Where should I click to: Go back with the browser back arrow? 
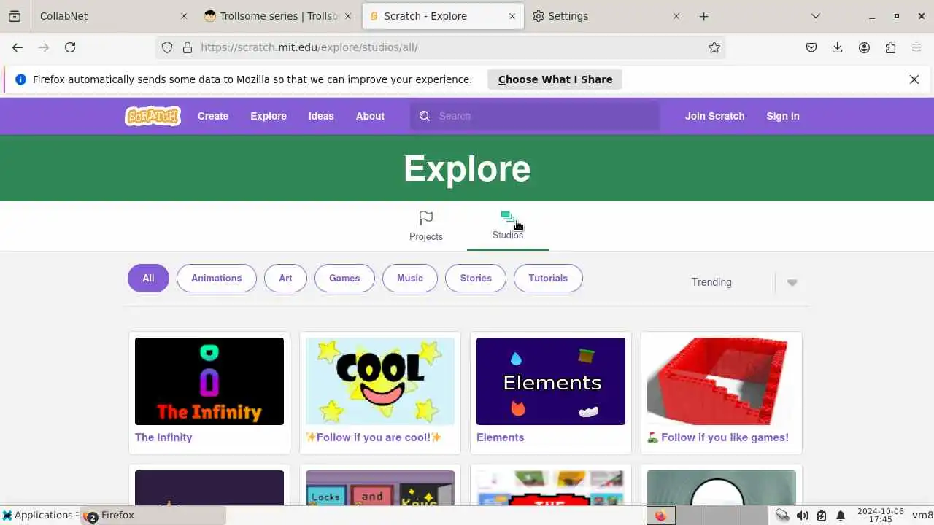pos(18,47)
